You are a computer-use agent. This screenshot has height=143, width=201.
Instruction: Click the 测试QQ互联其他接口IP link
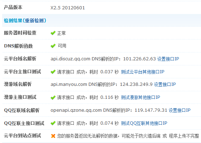pos(144,123)
